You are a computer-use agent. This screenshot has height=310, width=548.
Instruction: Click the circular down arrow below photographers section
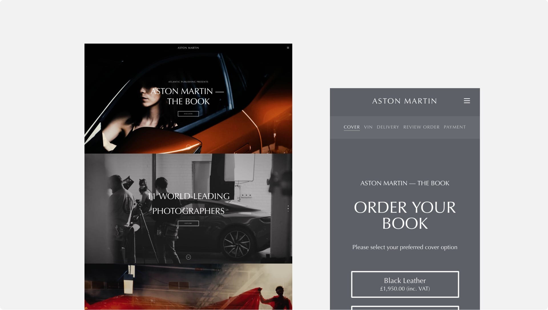coord(188,257)
